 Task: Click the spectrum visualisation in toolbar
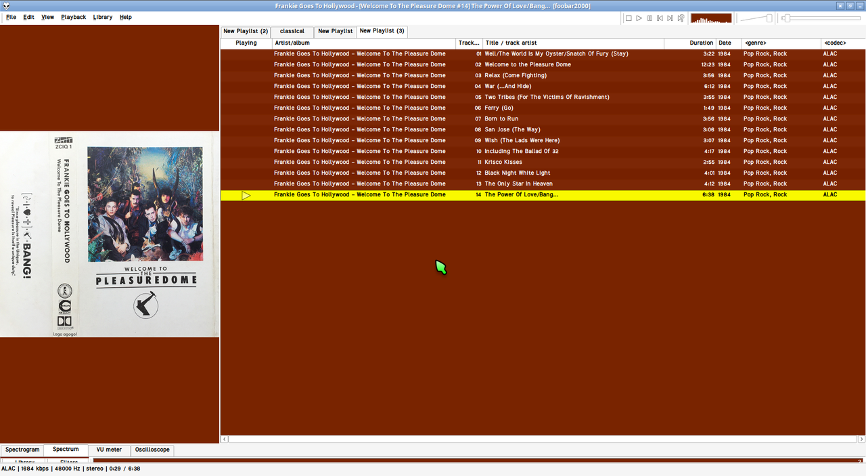pos(711,18)
